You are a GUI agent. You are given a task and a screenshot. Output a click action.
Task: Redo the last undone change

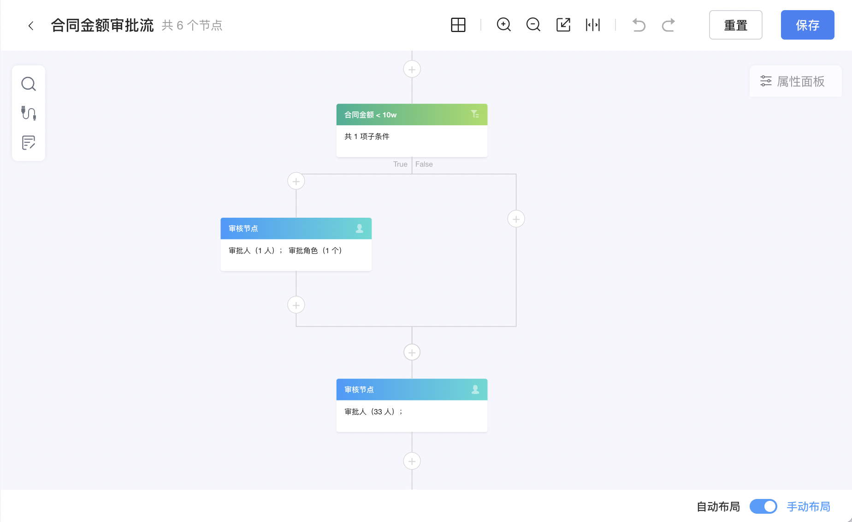pyautogui.click(x=668, y=25)
